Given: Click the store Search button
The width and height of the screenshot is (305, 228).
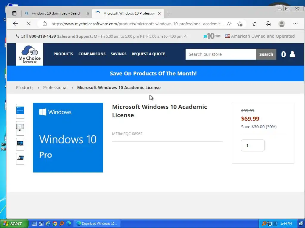Looking at the screenshot, I should coord(266,54).
